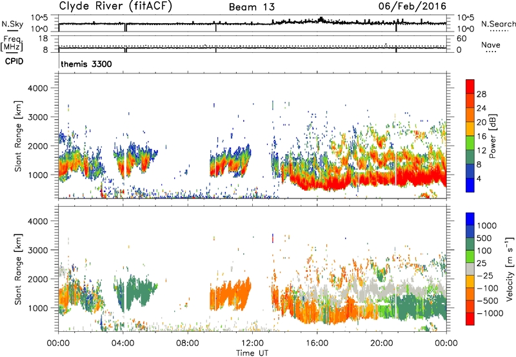Click the '-500' label on Velocity colorbar
The image size is (516, 357).
pos(488,300)
